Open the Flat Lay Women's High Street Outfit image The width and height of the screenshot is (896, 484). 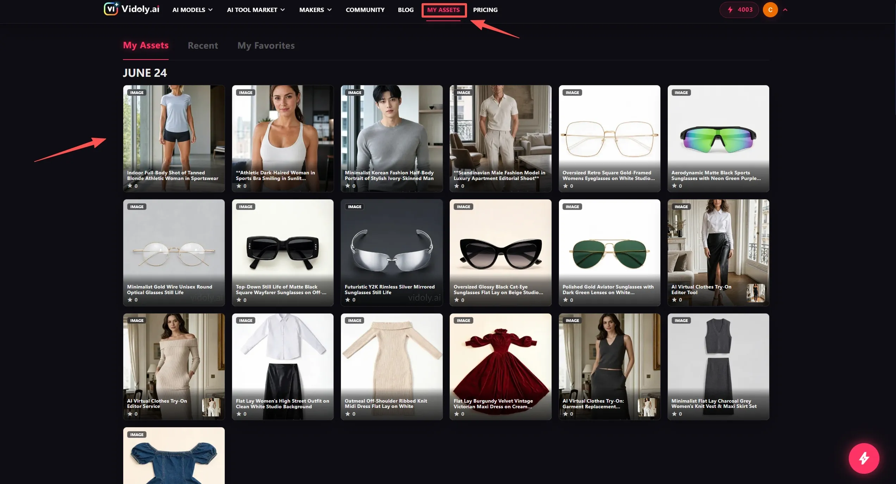click(x=283, y=367)
